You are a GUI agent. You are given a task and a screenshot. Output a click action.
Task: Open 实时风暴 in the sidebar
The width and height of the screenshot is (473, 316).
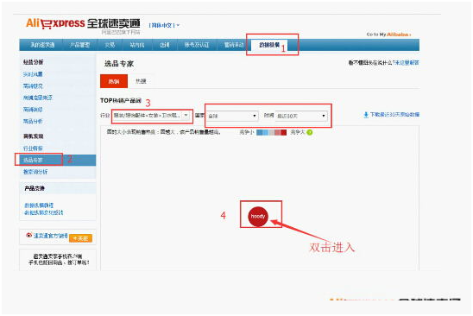[x=33, y=74]
